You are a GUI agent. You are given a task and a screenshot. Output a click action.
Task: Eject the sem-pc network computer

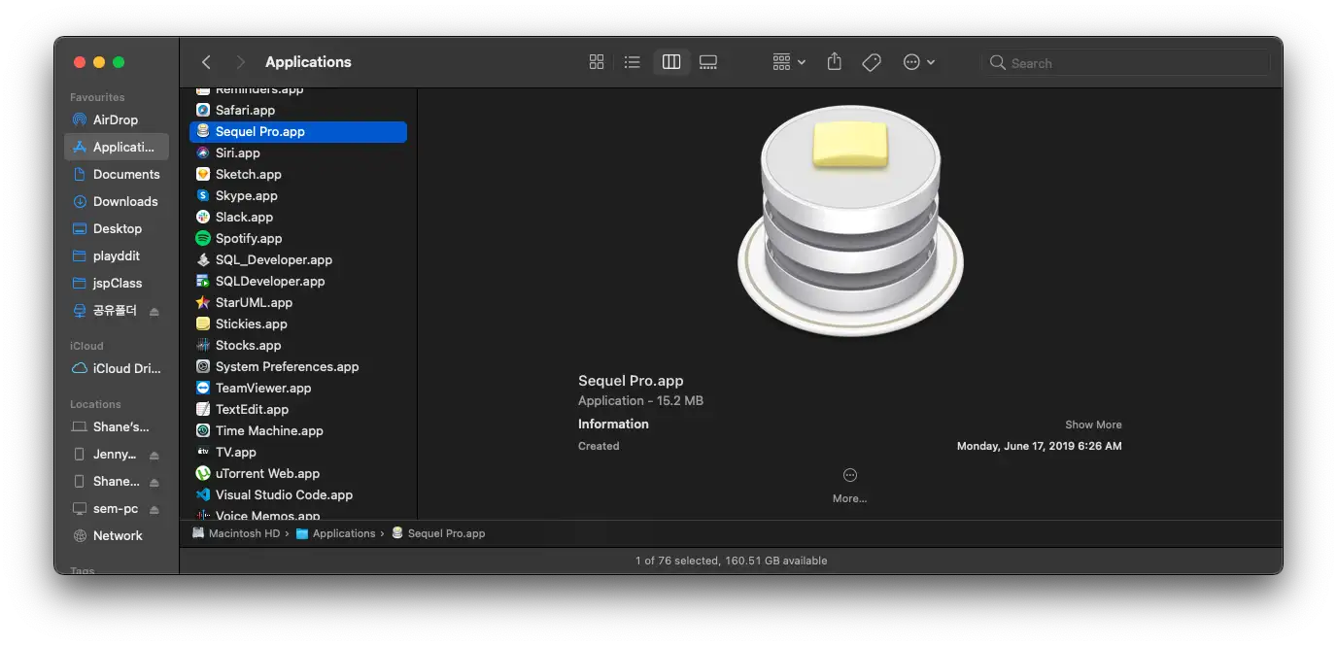(154, 509)
